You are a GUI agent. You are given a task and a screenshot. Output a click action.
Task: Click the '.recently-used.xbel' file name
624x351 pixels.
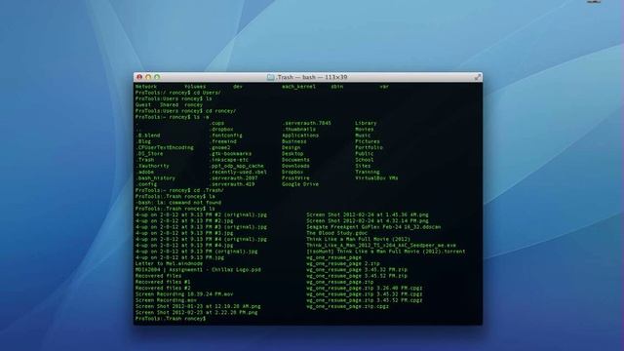click(238, 172)
